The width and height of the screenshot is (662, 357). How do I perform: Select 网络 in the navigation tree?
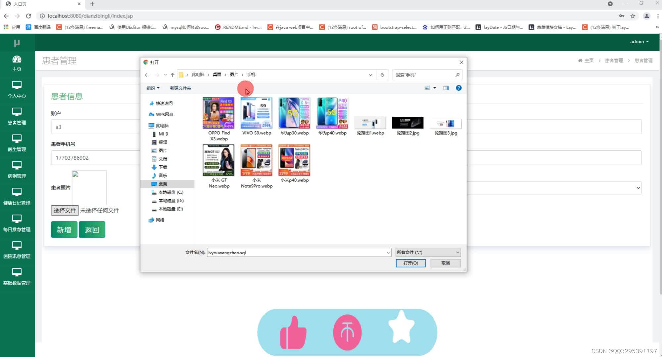[x=157, y=220]
